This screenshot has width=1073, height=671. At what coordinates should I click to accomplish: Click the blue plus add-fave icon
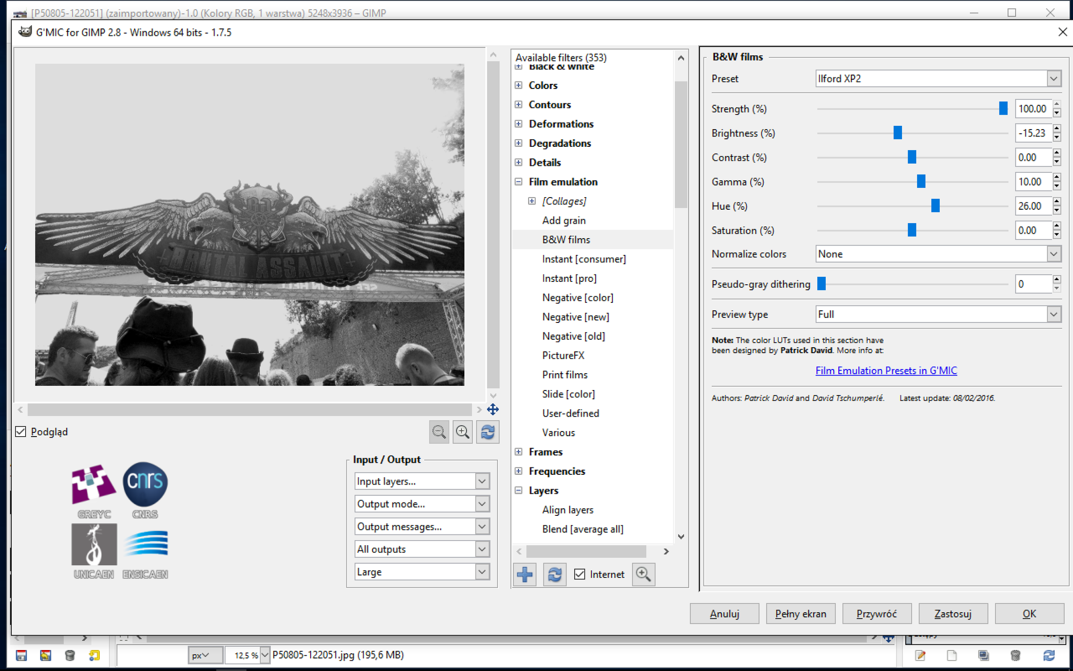tap(525, 574)
